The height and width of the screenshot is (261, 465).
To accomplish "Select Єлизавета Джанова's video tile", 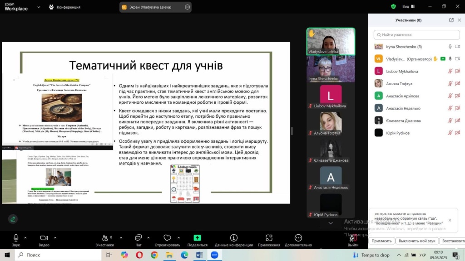I will pyautogui.click(x=331, y=150).
